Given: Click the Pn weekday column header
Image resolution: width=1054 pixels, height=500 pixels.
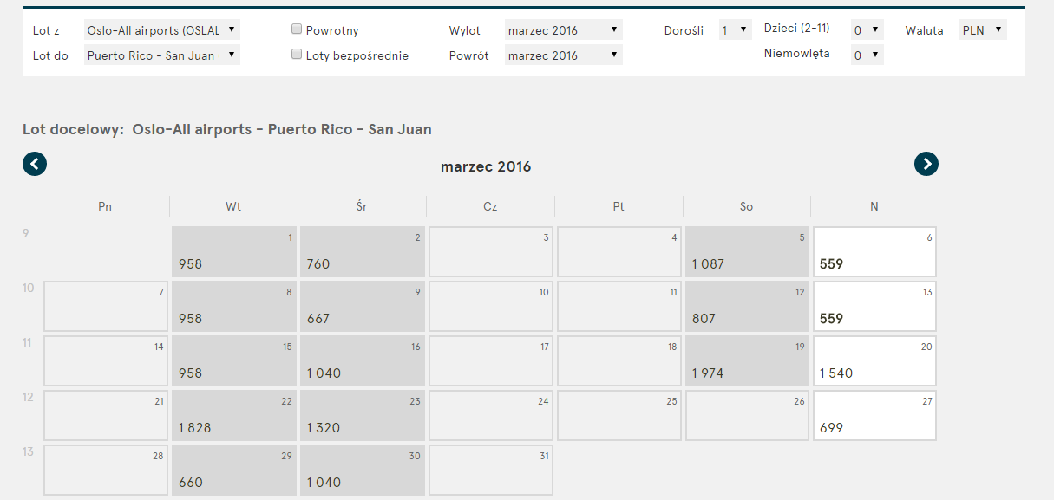Looking at the screenshot, I should tap(105, 206).
